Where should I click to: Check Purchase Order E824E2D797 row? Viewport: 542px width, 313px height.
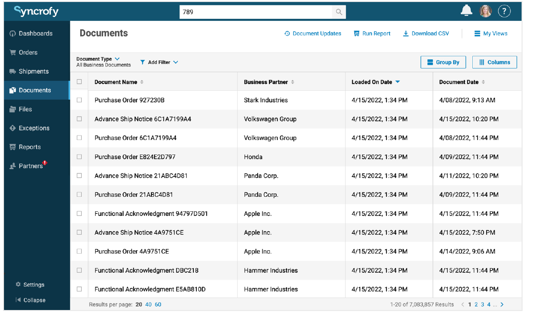79,156
